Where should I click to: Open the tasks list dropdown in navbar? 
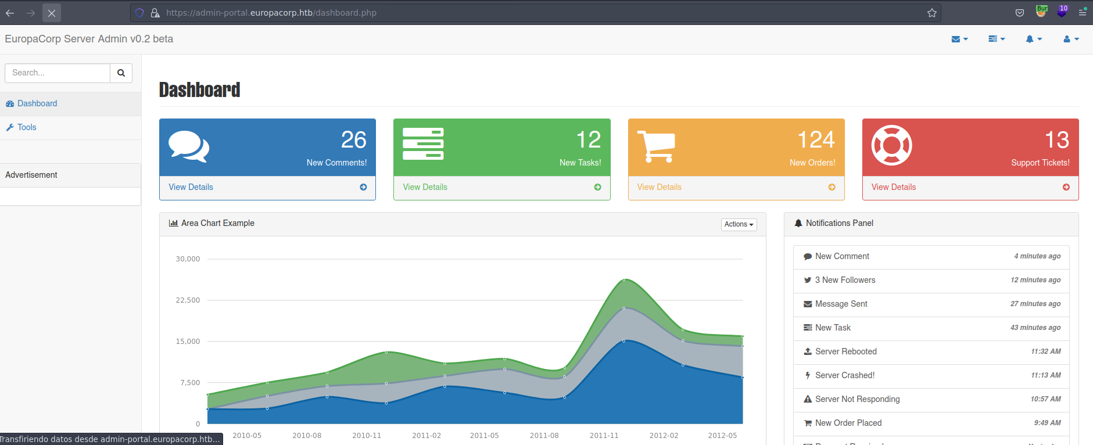pos(997,39)
